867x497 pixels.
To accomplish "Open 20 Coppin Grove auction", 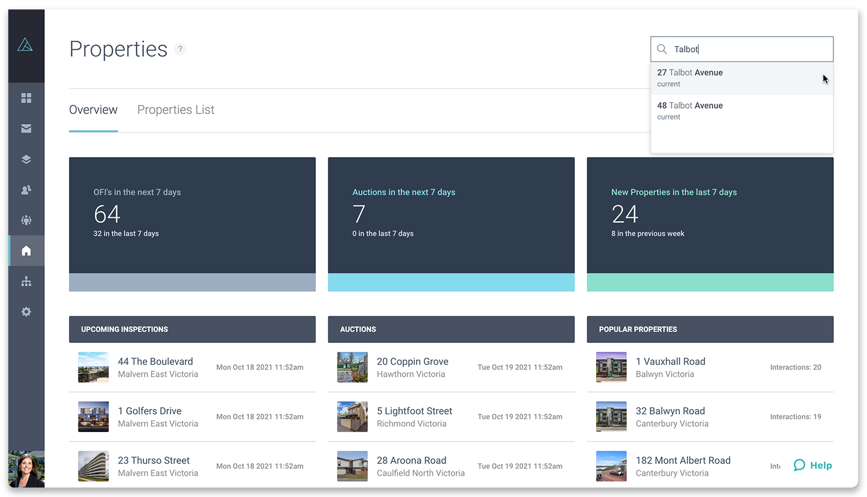I will (x=451, y=367).
